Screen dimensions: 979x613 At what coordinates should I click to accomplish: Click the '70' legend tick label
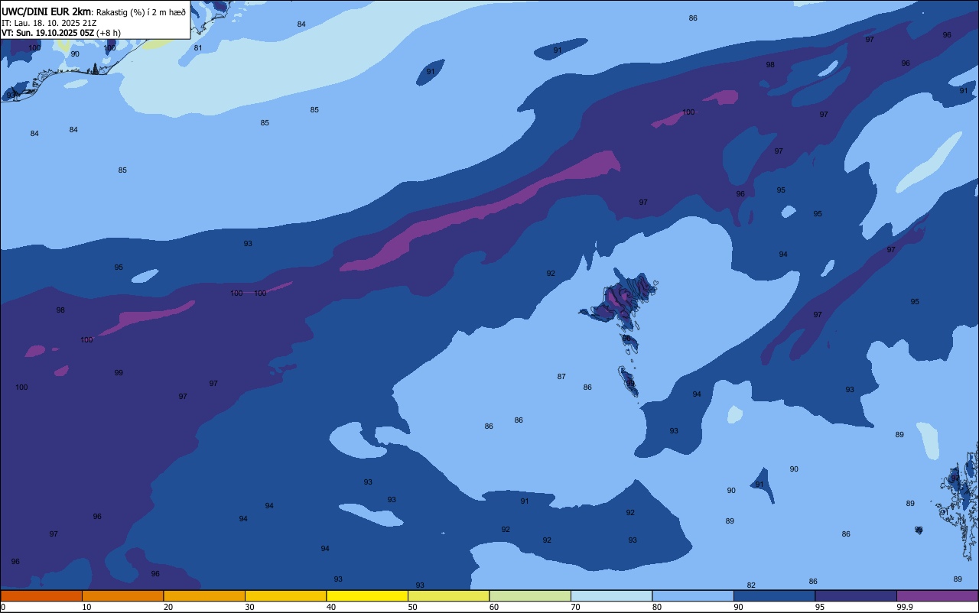point(575,607)
